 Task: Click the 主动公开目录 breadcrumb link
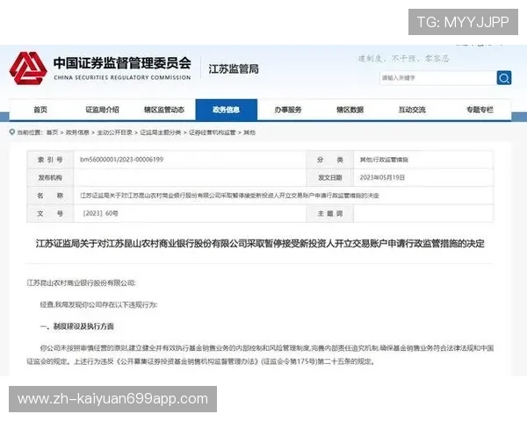114,132
